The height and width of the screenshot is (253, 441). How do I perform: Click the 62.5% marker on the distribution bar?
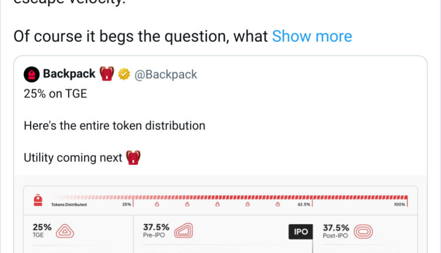click(303, 204)
